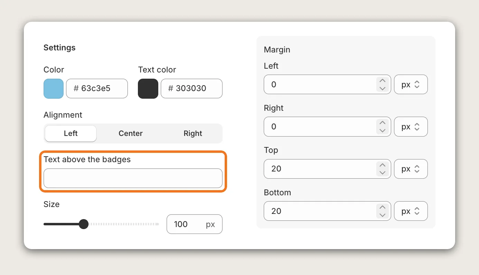Click the Color hex code field

click(97, 89)
